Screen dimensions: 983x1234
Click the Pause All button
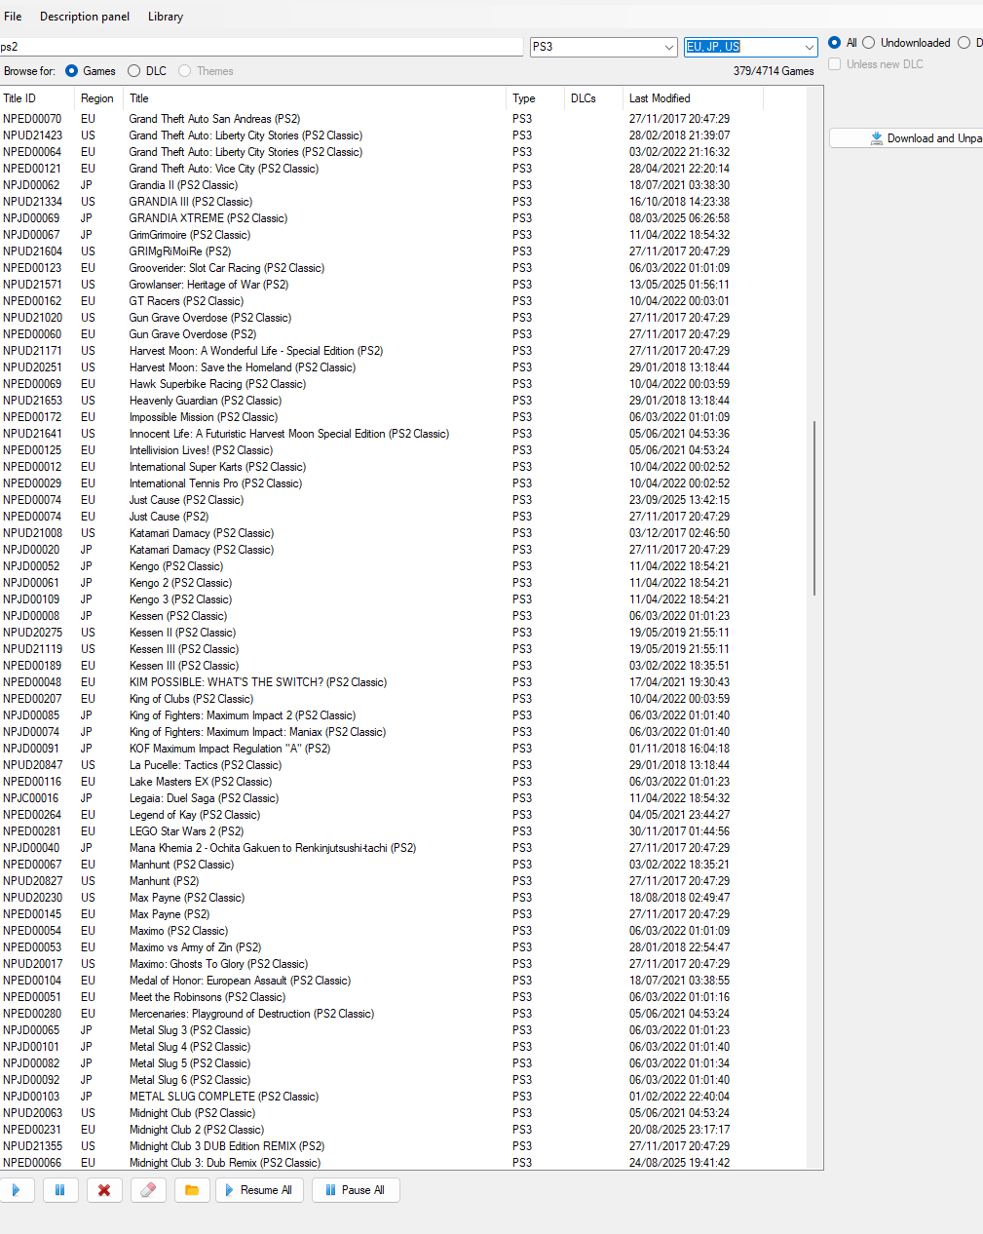click(x=356, y=1190)
